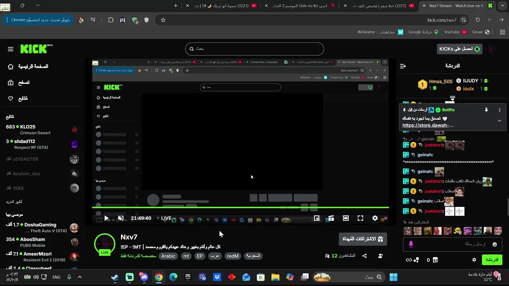Click the green KICKs coin icon
Image resolution: width=509 pixels, height=286 pixels.
coord(477,49)
